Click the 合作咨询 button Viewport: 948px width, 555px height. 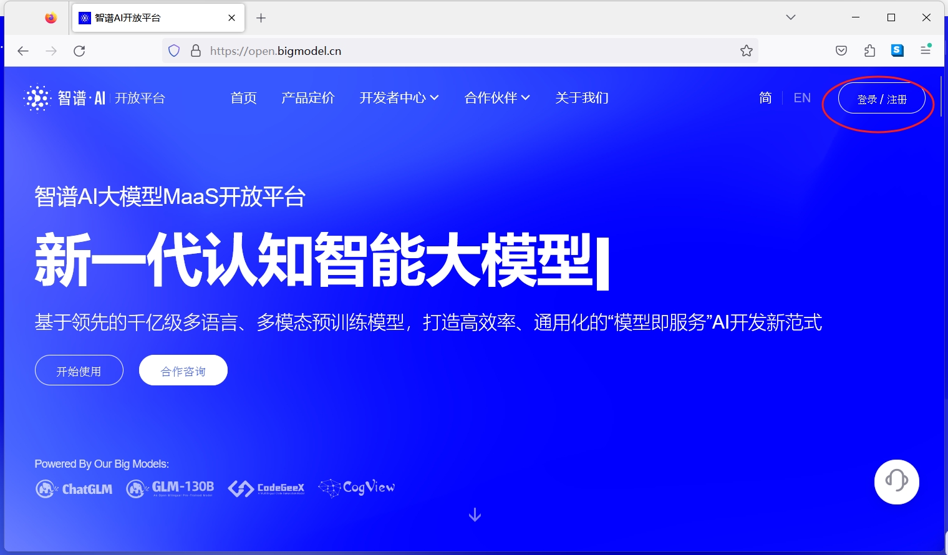click(183, 370)
